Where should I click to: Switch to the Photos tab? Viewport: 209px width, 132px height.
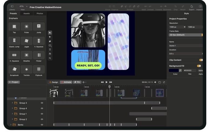(40, 13)
